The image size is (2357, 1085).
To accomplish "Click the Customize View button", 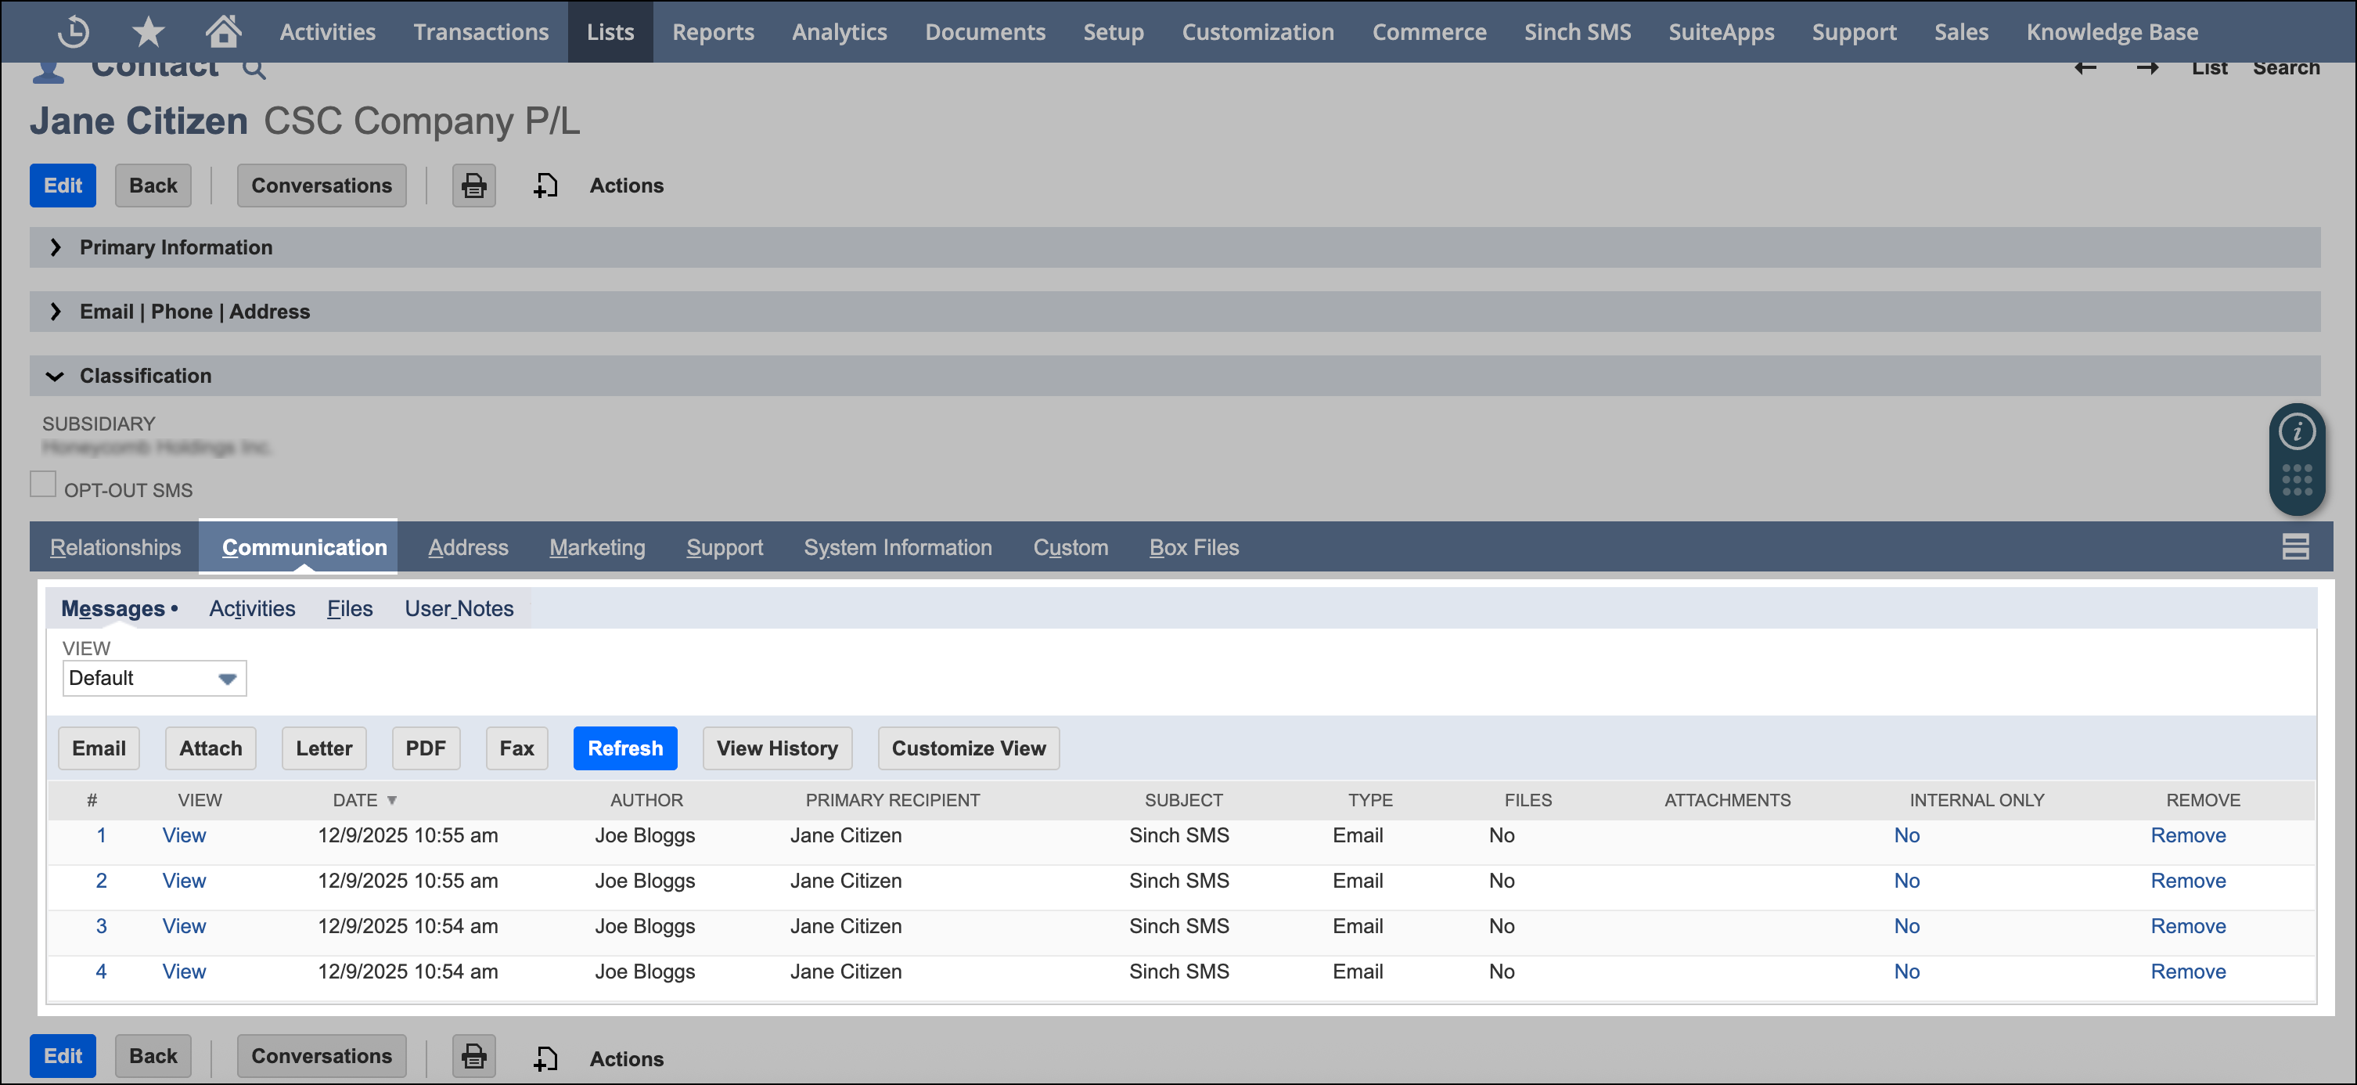I will point(968,748).
